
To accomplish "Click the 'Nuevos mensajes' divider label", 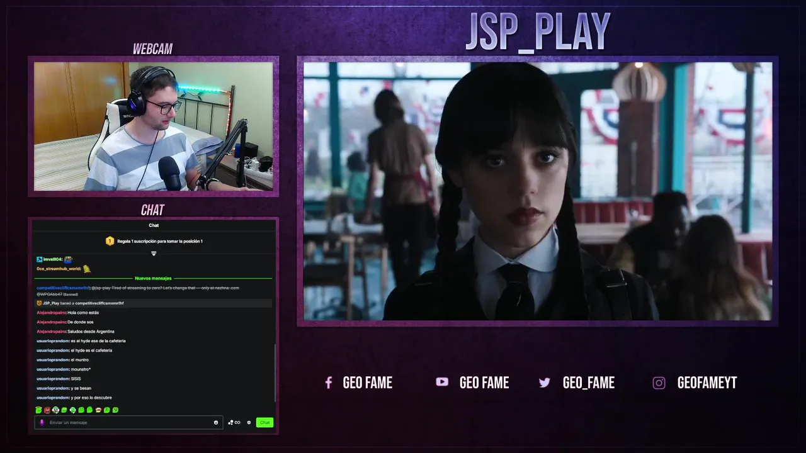I will coord(153,278).
